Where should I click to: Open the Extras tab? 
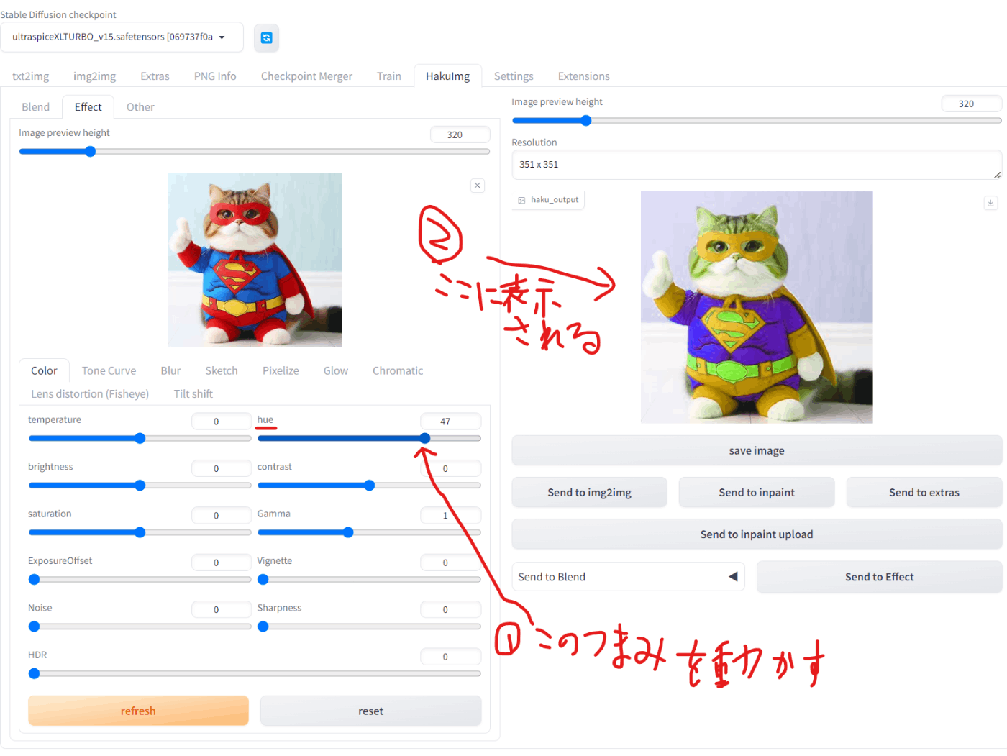[155, 76]
